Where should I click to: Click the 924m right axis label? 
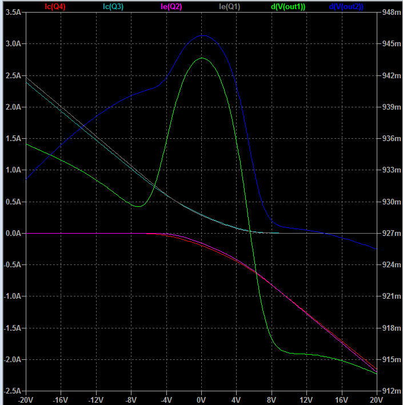(x=392, y=264)
